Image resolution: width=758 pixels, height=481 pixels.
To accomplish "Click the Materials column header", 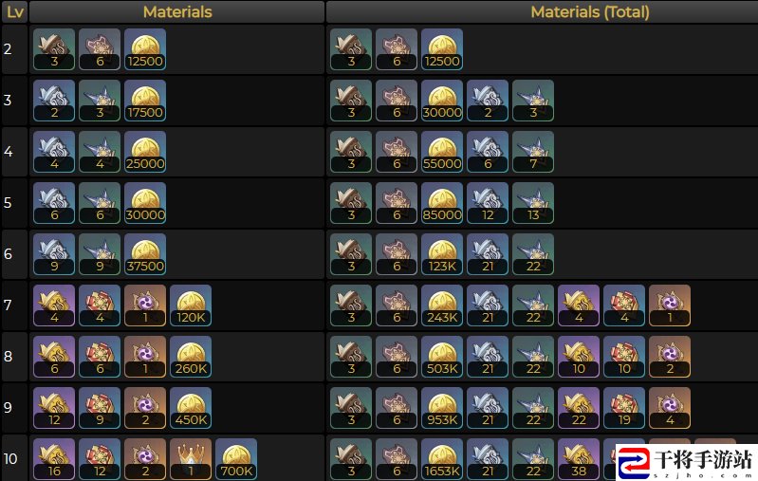I will (177, 11).
